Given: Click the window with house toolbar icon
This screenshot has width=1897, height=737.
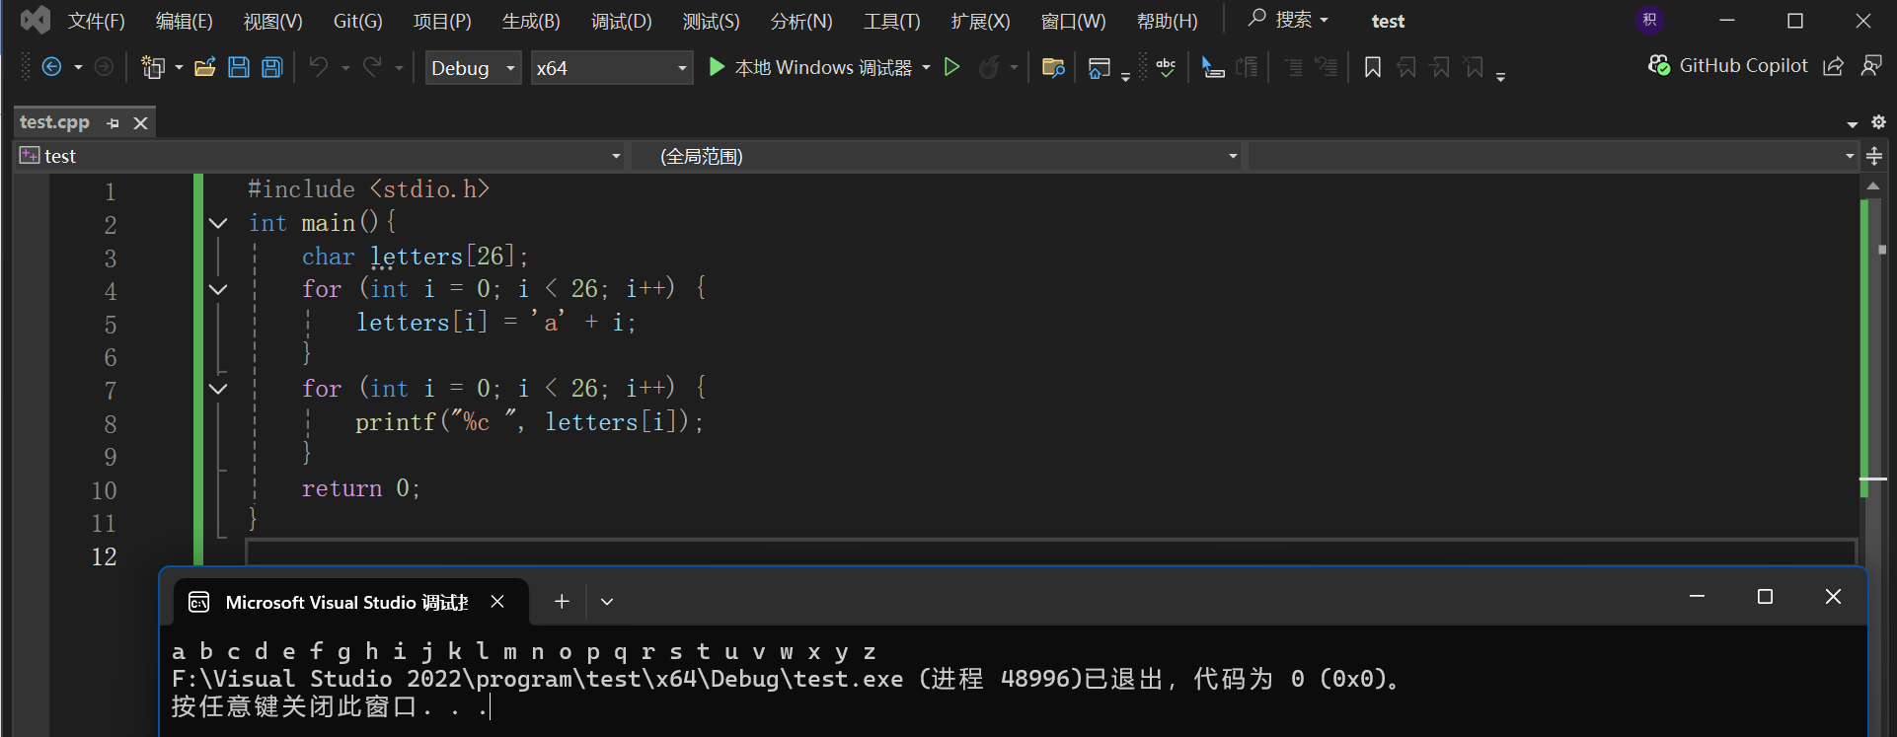Looking at the screenshot, I should pyautogui.click(x=1099, y=67).
